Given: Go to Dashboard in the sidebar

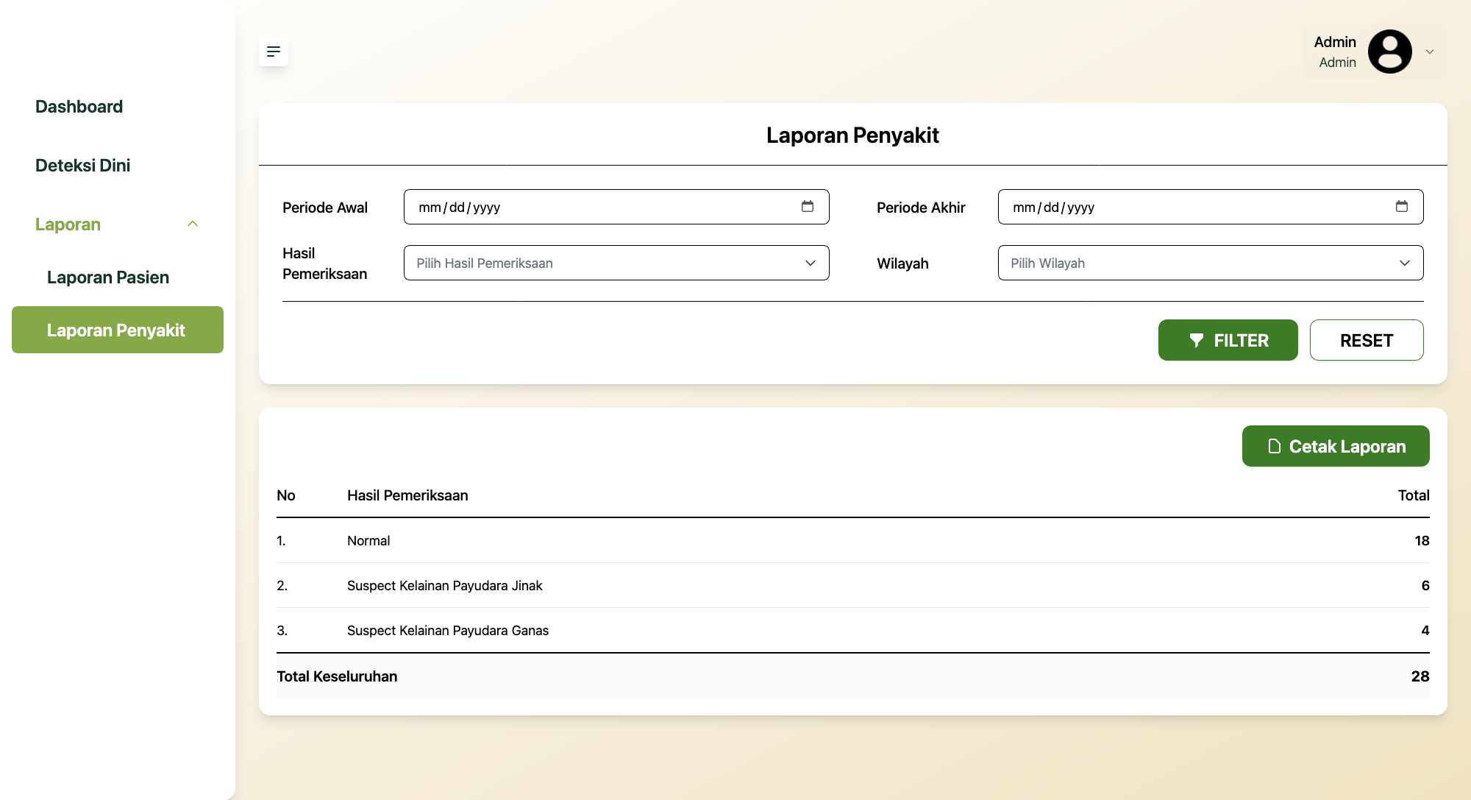Looking at the screenshot, I should [79, 107].
